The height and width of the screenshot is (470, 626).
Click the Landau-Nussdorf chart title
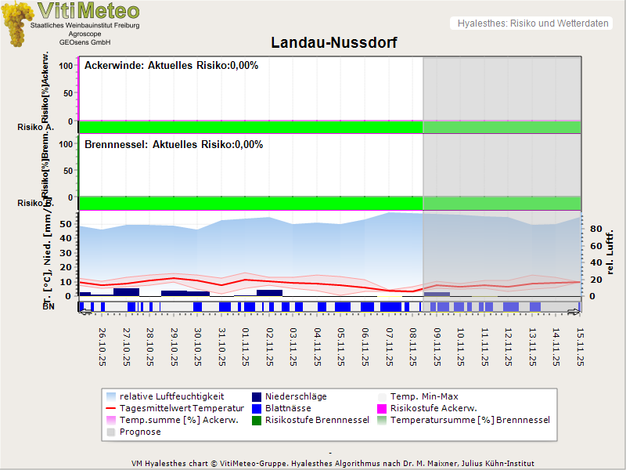coord(333,42)
